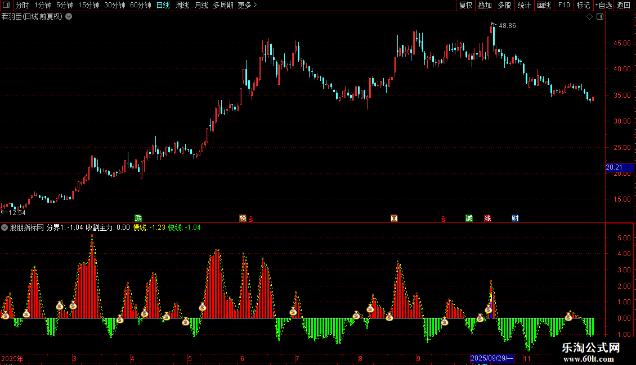Expand the 更多 periods list
Screen dimensions: 636x365
click(x=247, y=5)
